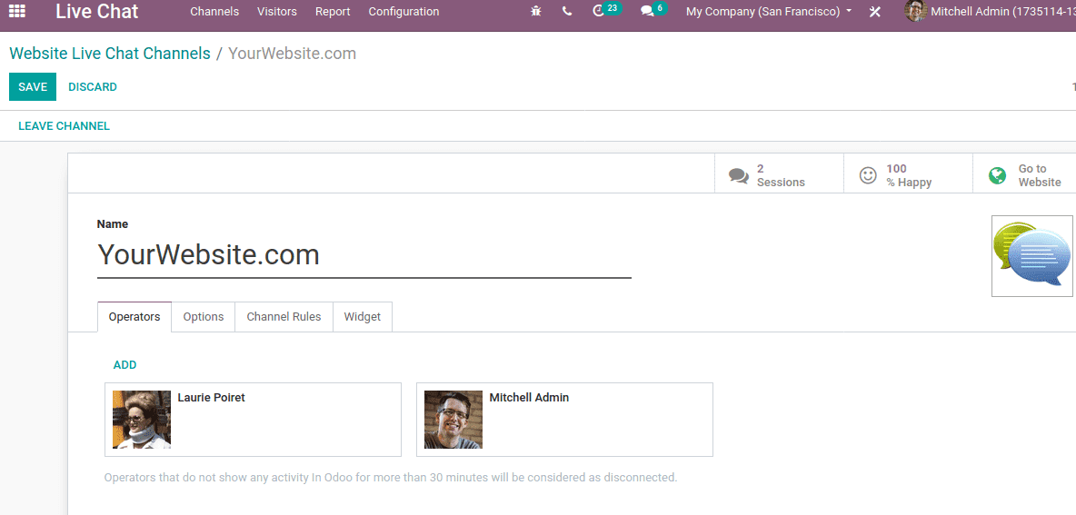
Task: Open conversations icon with 6 badge
Action: [653, 10]
